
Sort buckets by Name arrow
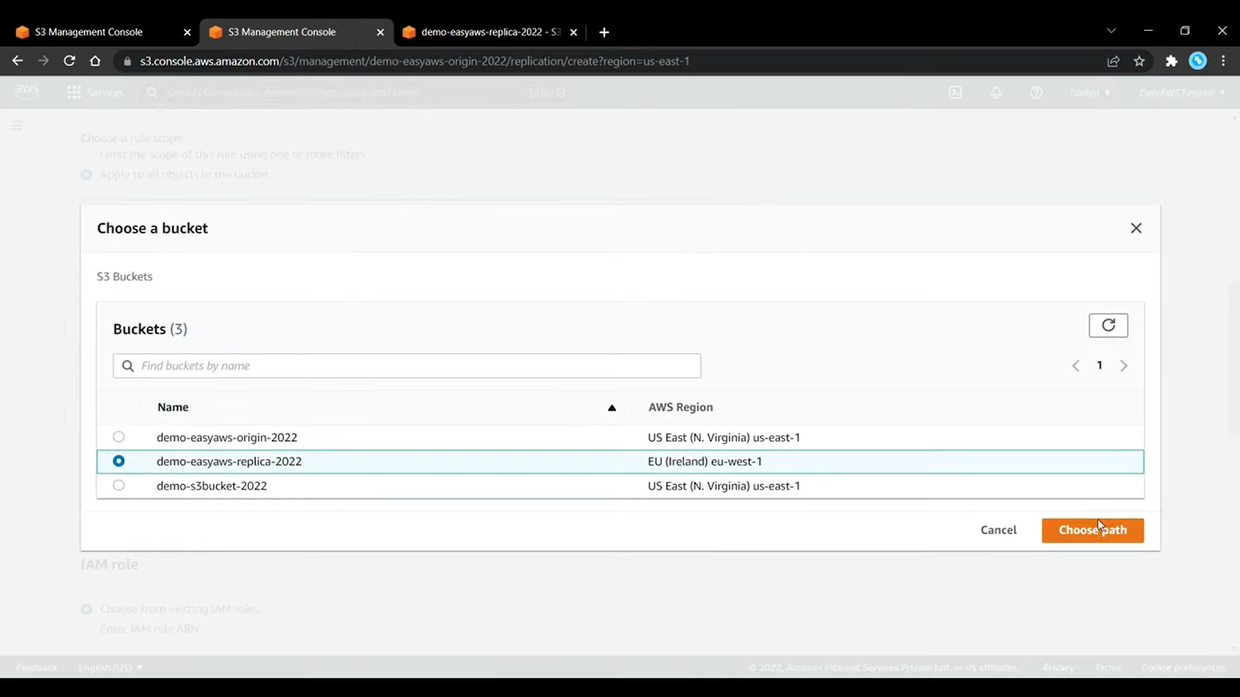[611, 407]
